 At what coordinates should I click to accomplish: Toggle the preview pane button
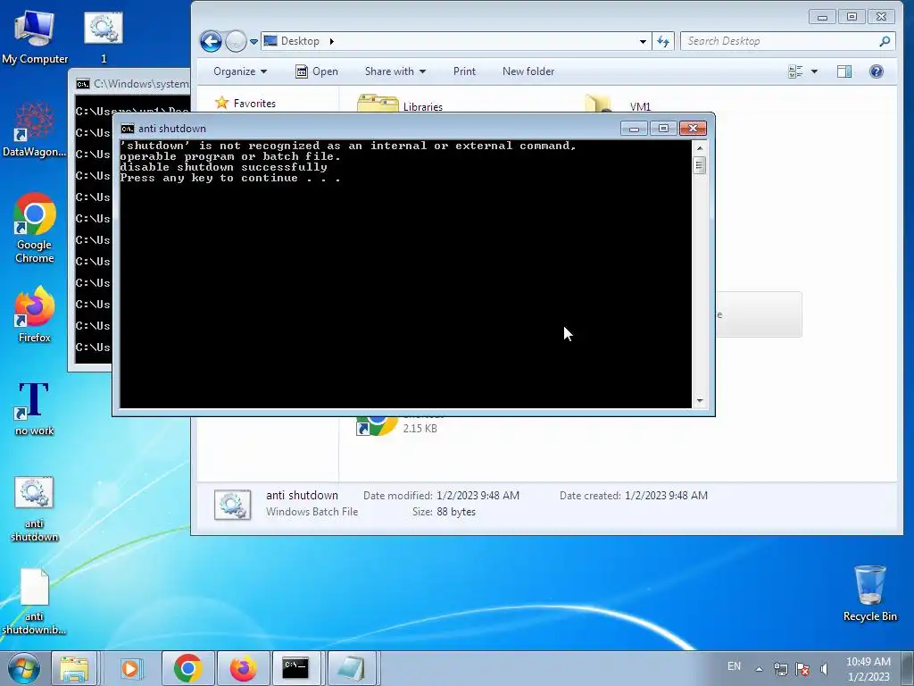coord(844,71)
